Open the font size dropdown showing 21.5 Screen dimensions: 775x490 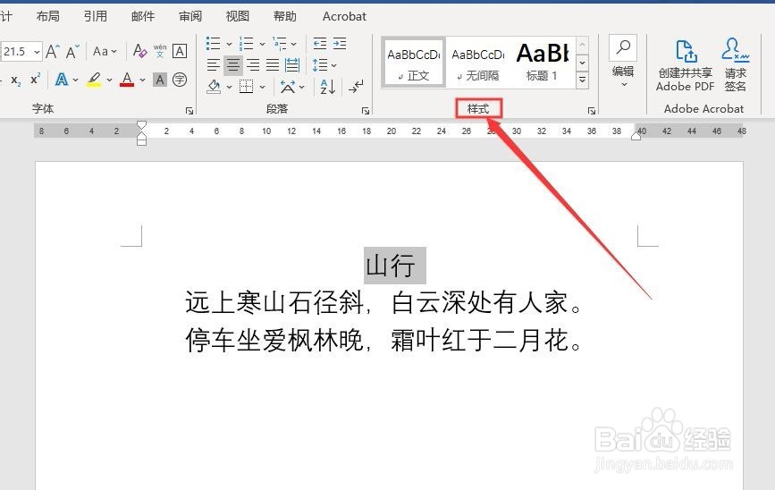[x=37, y=52]
